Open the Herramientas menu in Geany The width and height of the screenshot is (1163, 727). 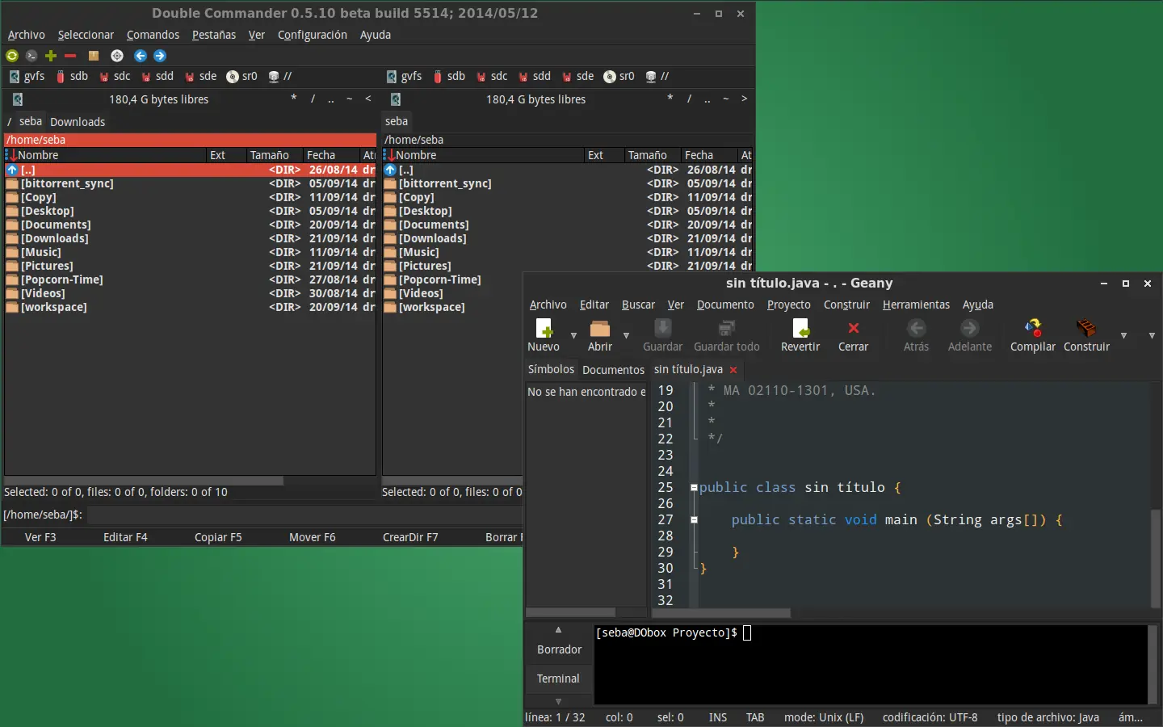pyautogui.click(x=916, y=305)
